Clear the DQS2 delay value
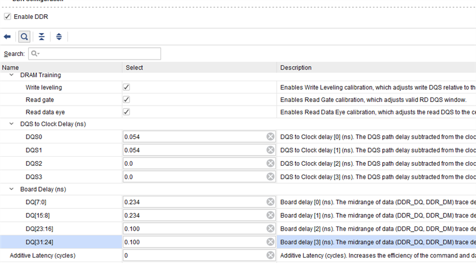The width and height of the screenshot is (476, 263). click(270, 163)
